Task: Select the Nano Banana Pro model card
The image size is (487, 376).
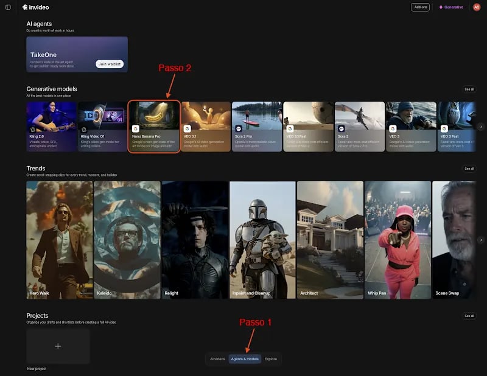Action: pyautogui.click(x=154, y=127)
